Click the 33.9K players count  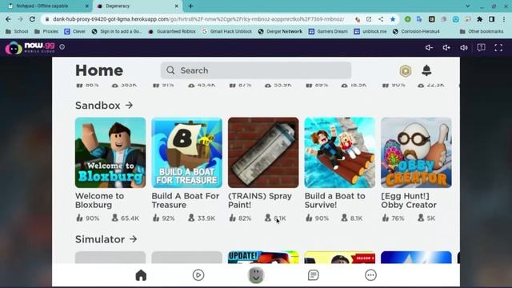click(202, 218)
